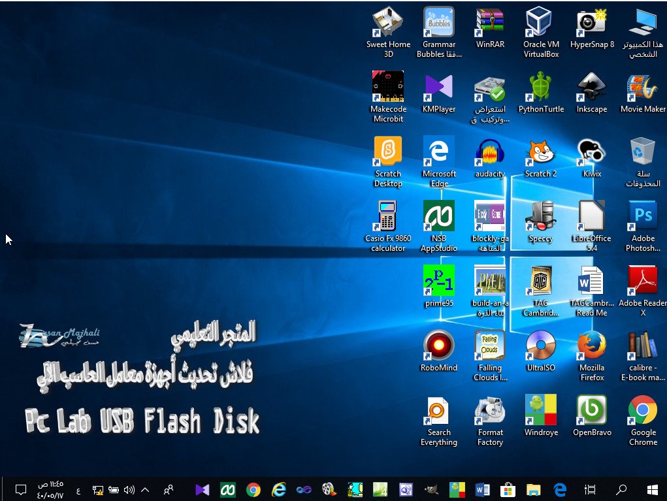Click purple KMPlayer-style taskbar icon
This screenshot has height=501, width=667.
[x=203, y=490]
